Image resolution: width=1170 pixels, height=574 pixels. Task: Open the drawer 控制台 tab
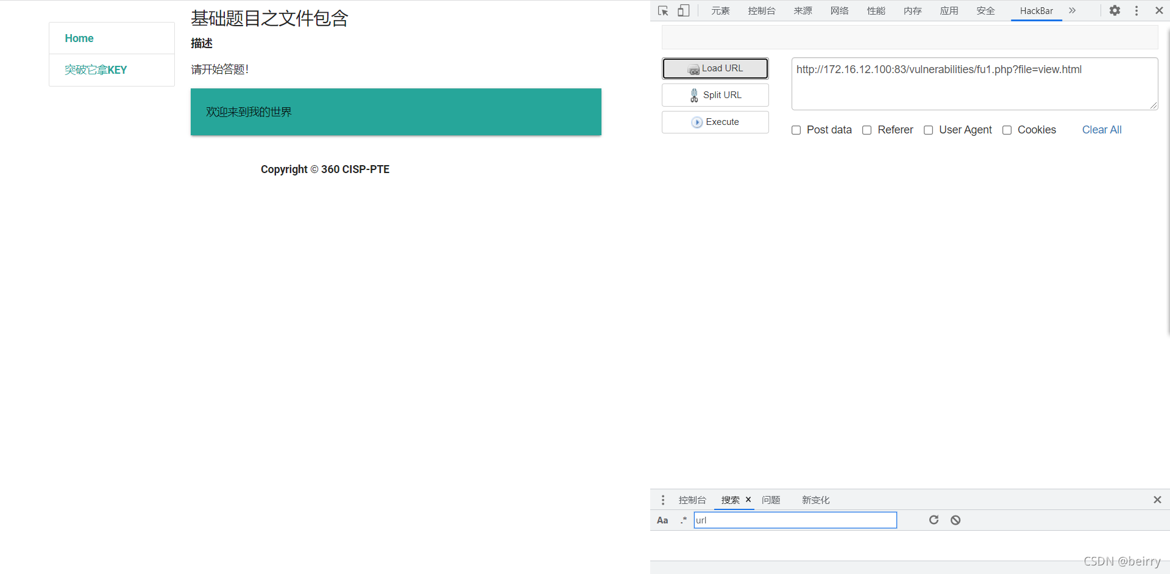pyautogui.click(x=692, y=500)
